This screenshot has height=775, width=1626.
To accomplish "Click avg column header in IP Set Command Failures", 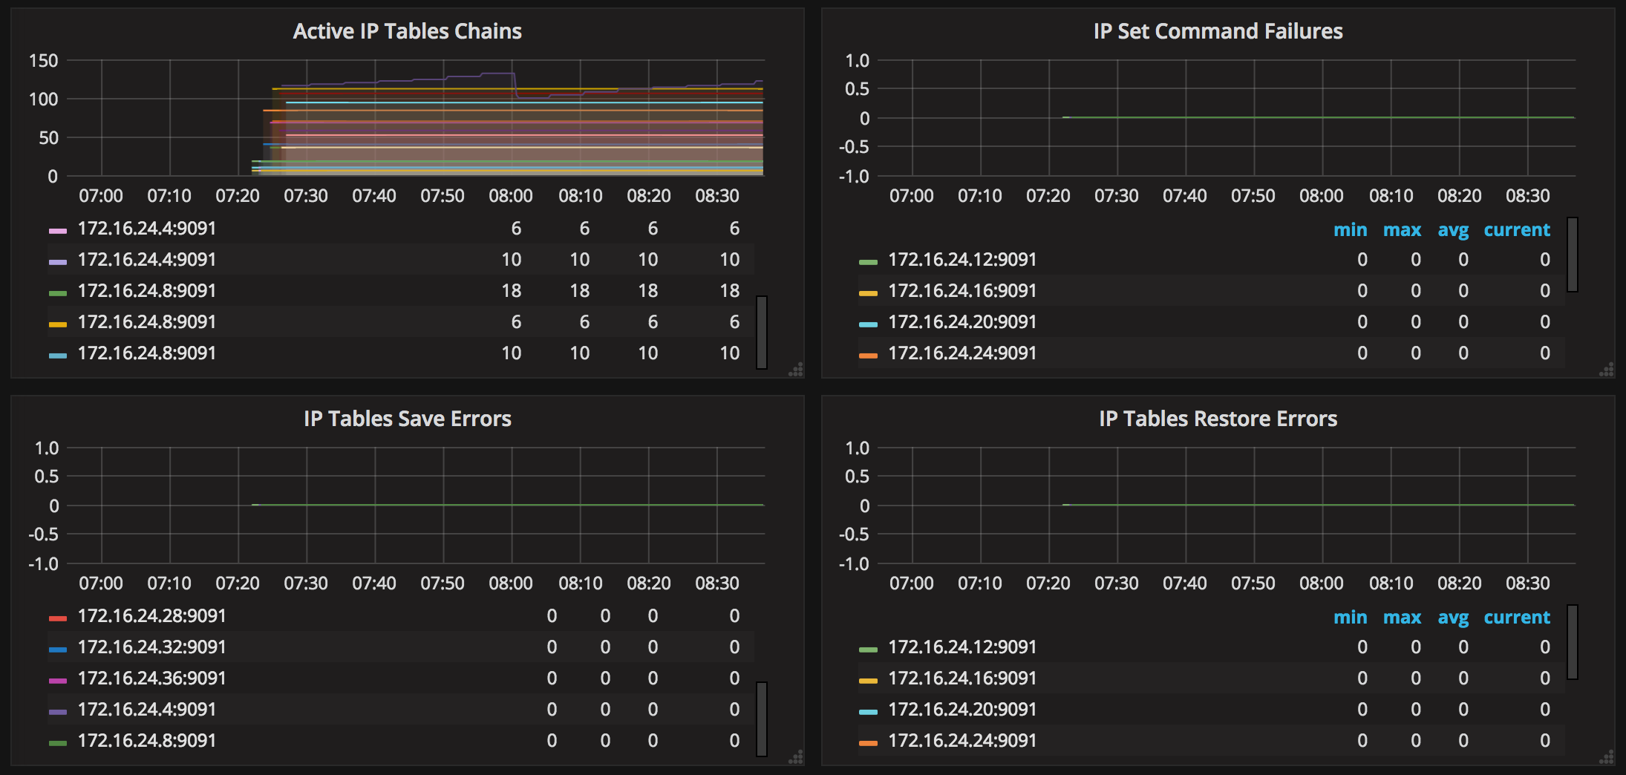I will click(1453, 230).
